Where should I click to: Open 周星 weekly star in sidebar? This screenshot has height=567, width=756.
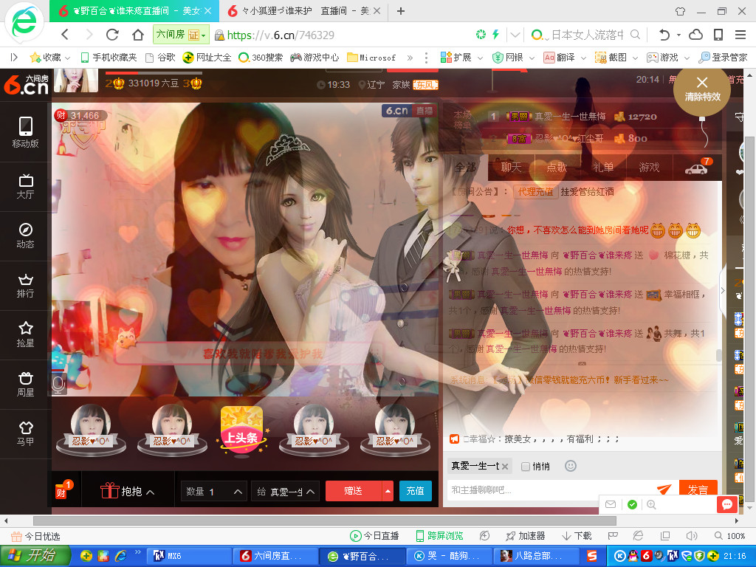(x=26, y=385)
